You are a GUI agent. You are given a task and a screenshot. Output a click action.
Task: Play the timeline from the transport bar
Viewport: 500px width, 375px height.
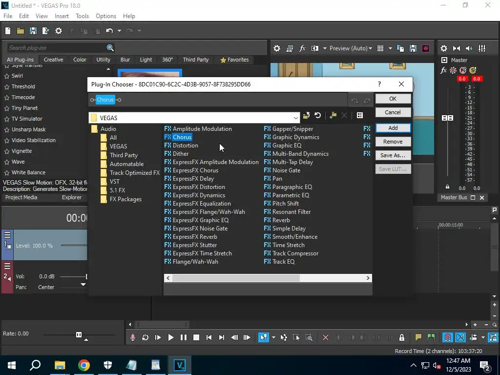(x=170, y=337)
